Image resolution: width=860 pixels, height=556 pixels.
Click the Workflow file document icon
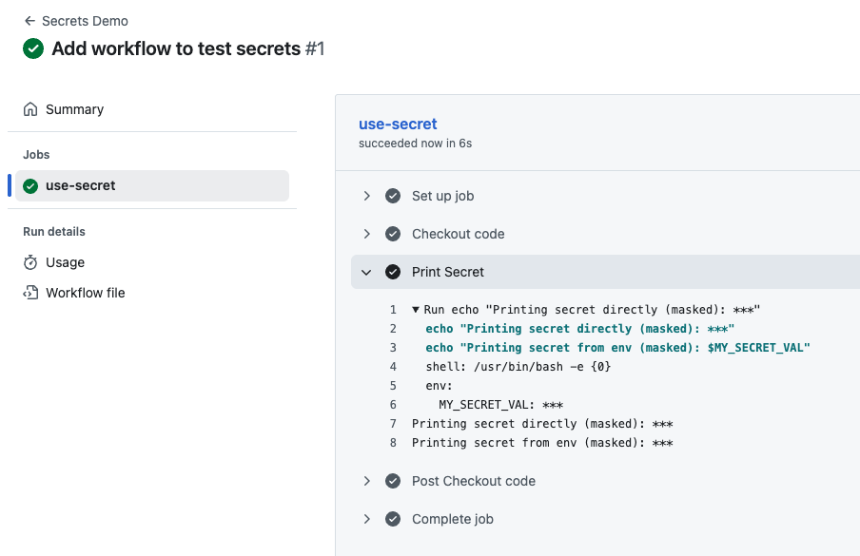[29, 293]
